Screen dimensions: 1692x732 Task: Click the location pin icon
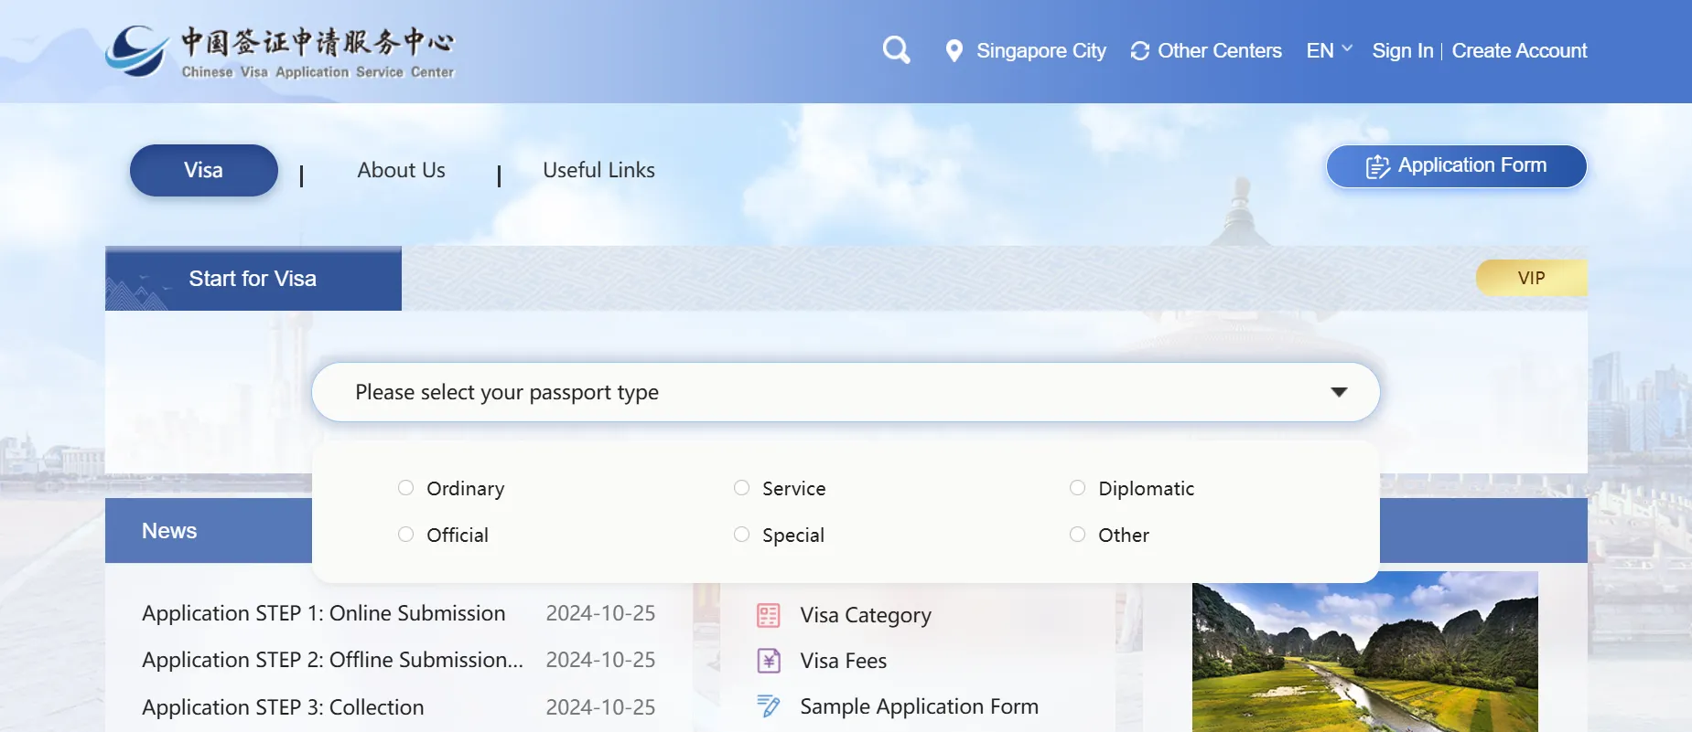(954, 51)
